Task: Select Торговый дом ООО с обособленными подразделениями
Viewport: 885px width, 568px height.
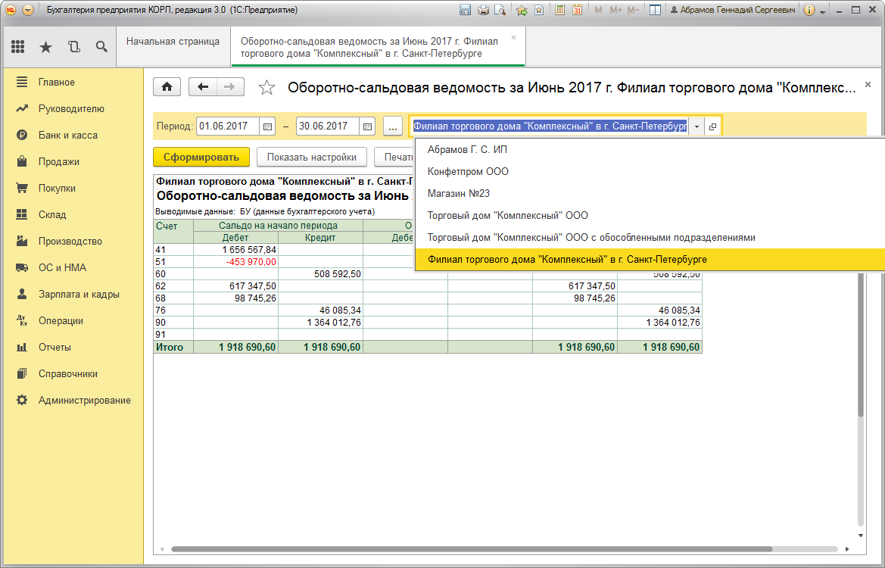Action: point(650,238)
